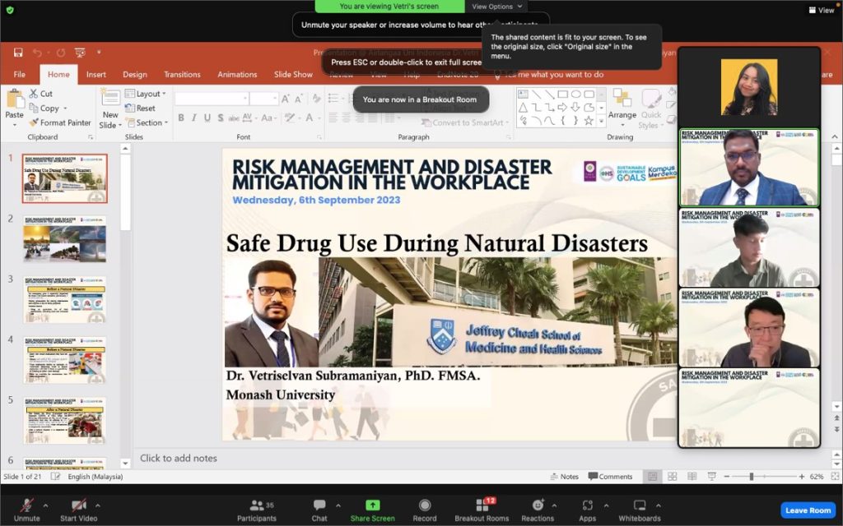This screenshot has height=526, width=843.
Task: Expand Whiteboards options arrow
Action: tap(658, 505)
